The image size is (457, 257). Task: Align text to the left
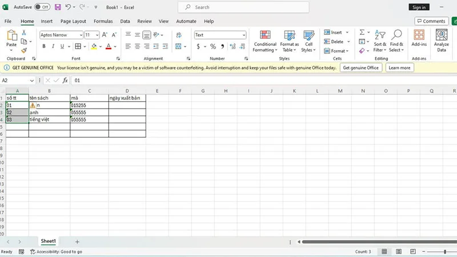click(128, 46)
